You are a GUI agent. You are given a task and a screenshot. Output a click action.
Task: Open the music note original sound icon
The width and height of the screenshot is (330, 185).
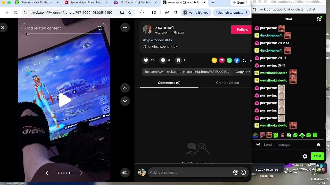145,47
